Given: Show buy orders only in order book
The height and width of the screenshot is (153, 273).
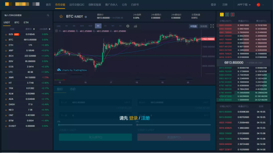Looking at the screenshot, I should (x=227, y=15).
